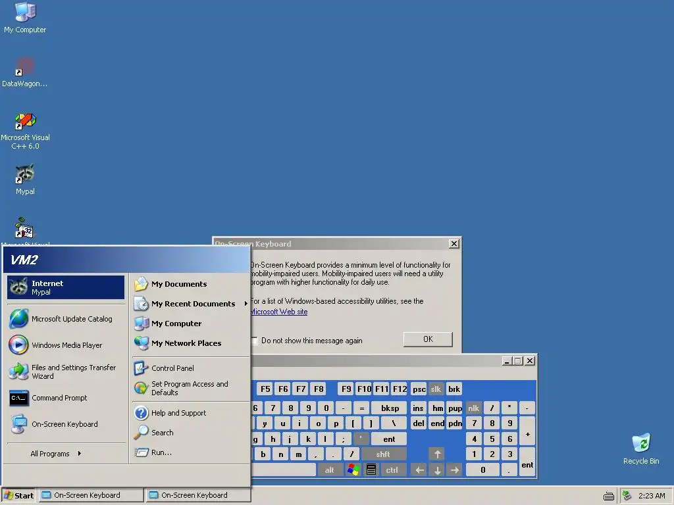Click the main ent key
The image size is (674, 505).
[x=389, y=439]
